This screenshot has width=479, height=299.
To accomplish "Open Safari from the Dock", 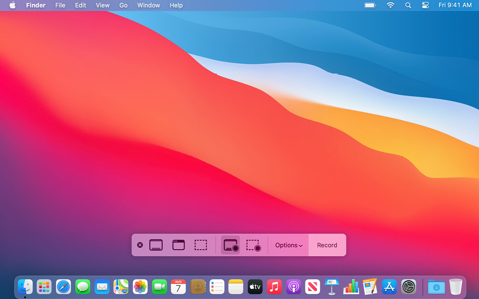I will click(63, 287).
